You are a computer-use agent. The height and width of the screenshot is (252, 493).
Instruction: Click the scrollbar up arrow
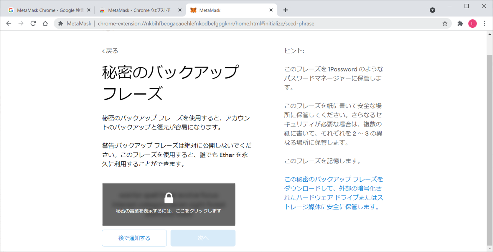click(x=490, y=34)
